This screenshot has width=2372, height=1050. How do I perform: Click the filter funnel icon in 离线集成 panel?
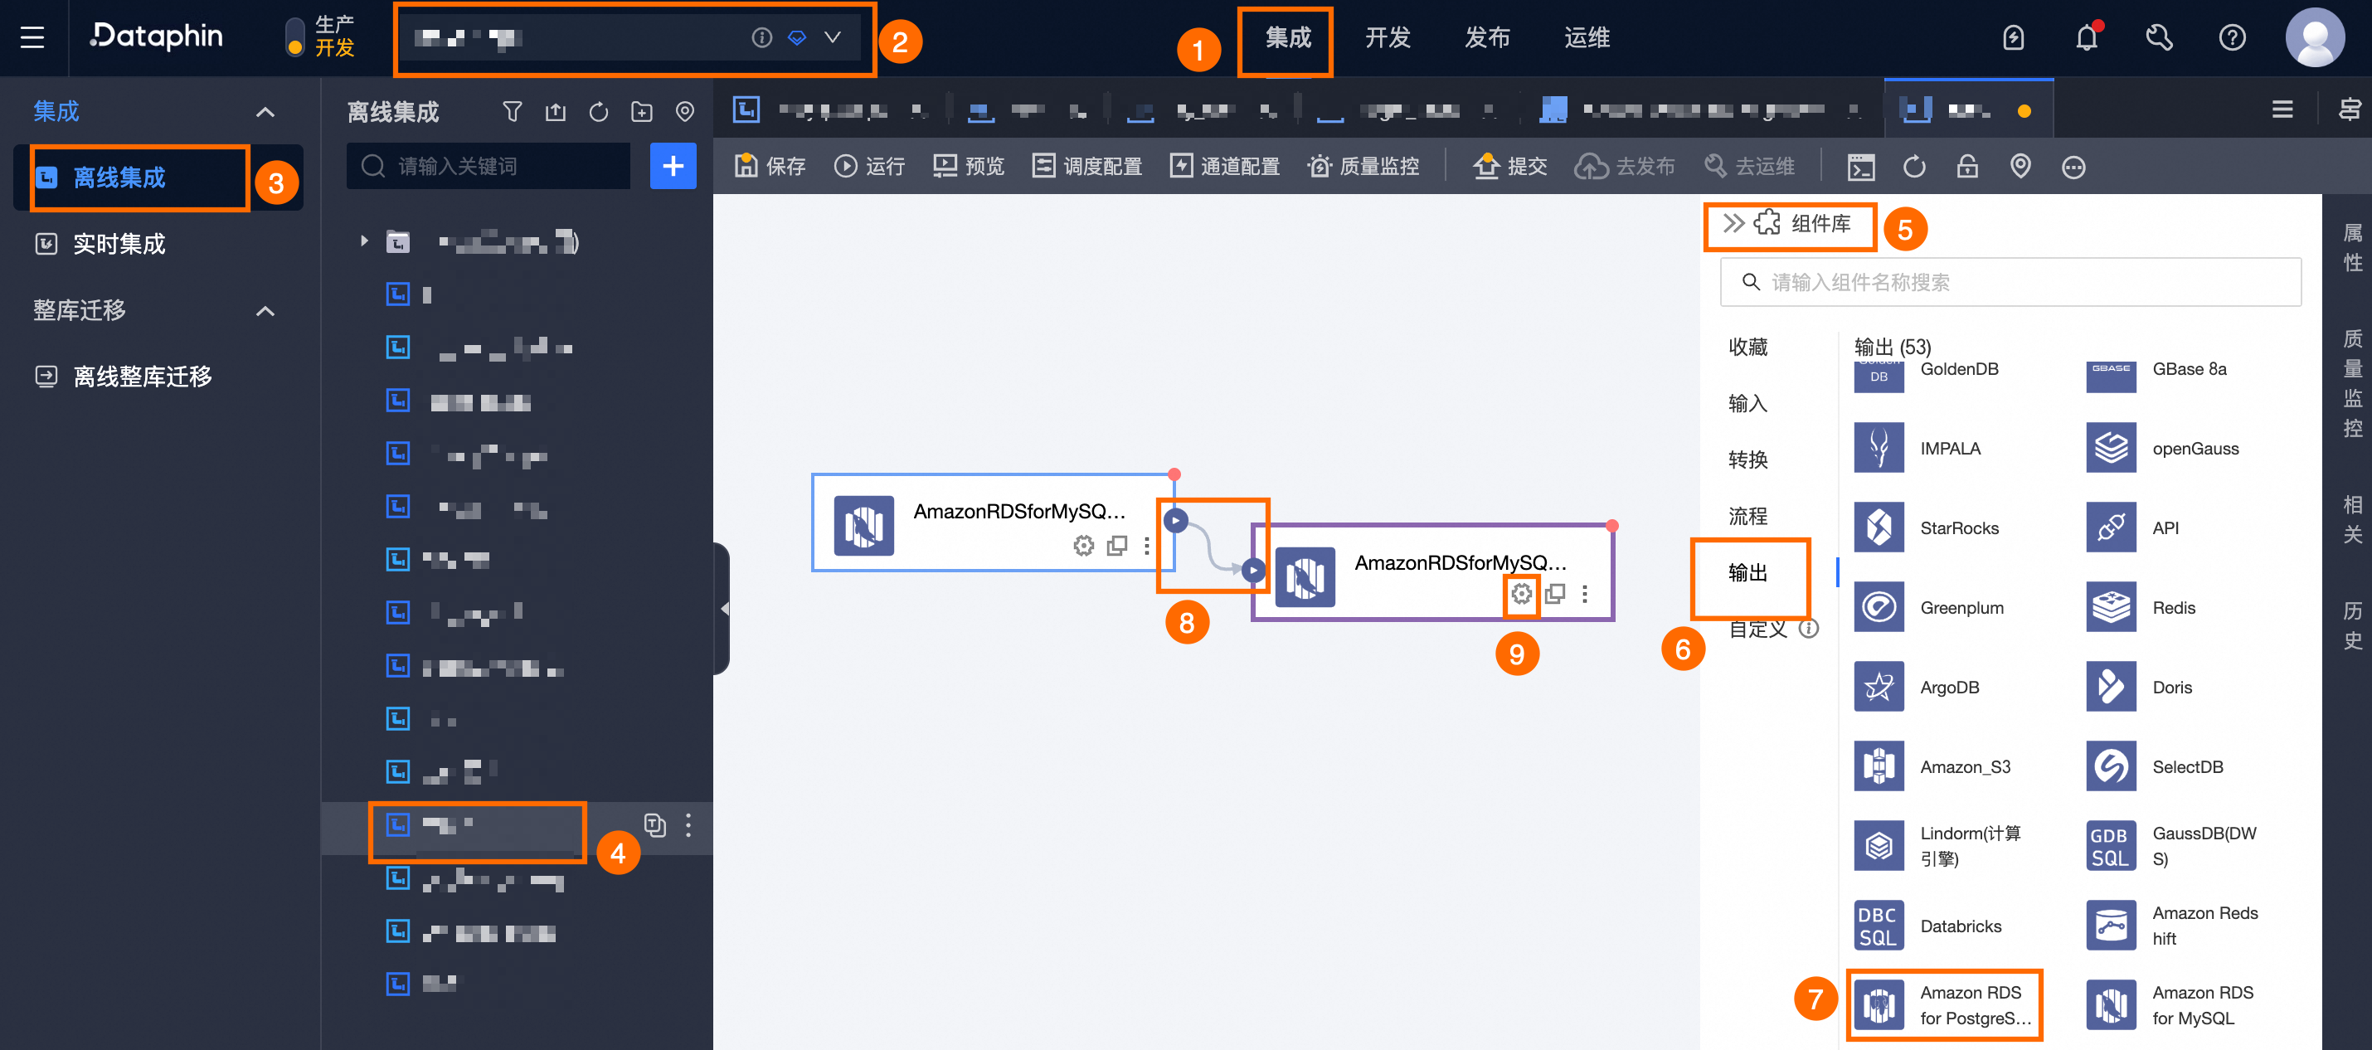click(x=512, y=112)
